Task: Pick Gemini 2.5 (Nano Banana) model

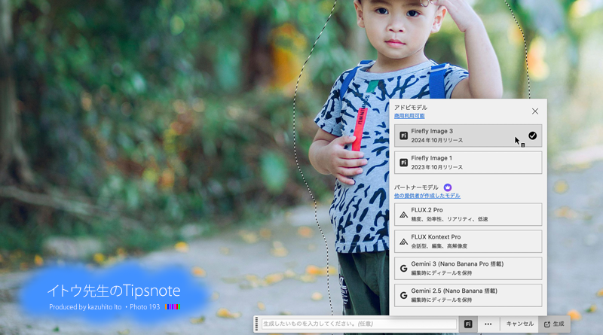Action: (x=467, y=295)
